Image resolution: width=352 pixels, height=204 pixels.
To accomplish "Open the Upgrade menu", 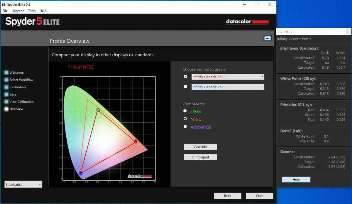I will point(18,11).
